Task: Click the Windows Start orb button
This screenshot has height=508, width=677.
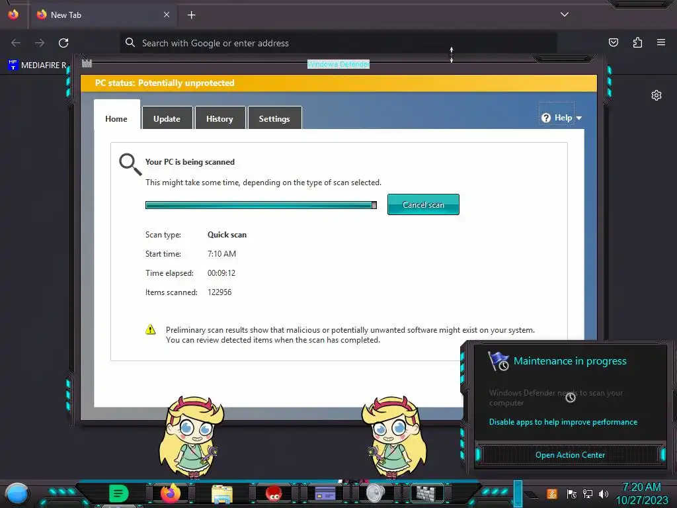Action: 17,493
